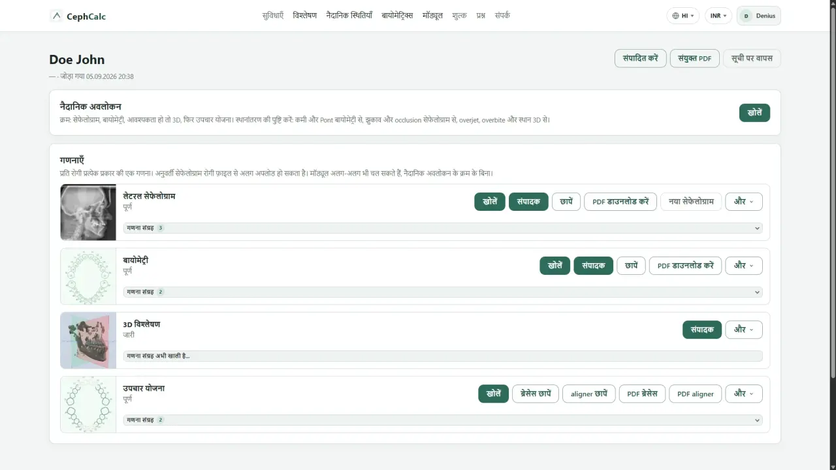This screenshot has width=836, height=470.
Task: Click ब्रेसेस छापें button
Action: [536, 394]
